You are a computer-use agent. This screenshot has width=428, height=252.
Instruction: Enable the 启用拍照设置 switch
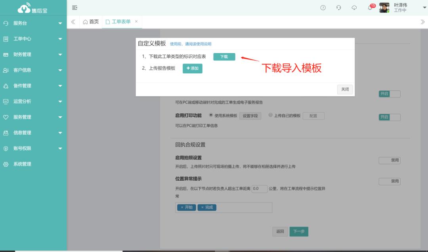pyautogui.click(x=389, y=160)
